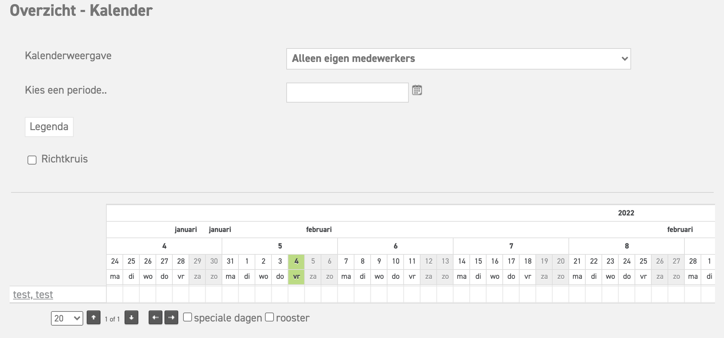Viewport: 724px width, 338px height.
Task: Click the down arrow page button
Action: [131, 318]
